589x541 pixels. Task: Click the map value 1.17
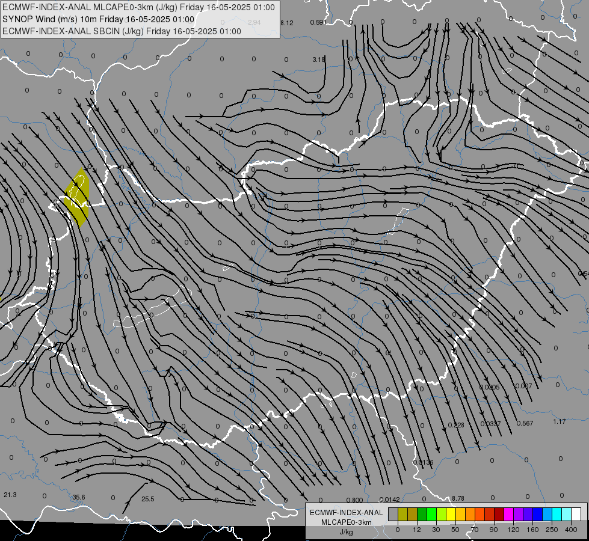coord(560,421)
